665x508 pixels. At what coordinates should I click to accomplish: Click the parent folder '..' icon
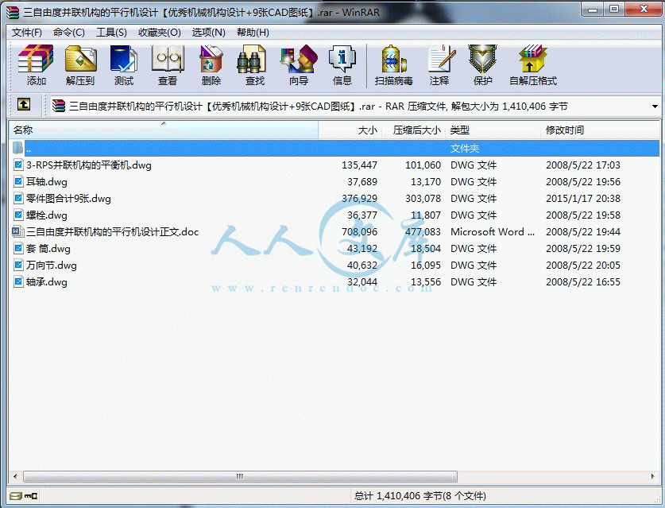coord(18,148)
